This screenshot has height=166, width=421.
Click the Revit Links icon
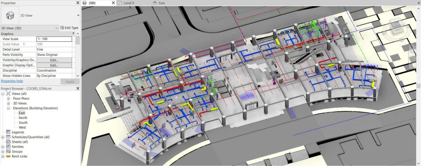point(8,156)
